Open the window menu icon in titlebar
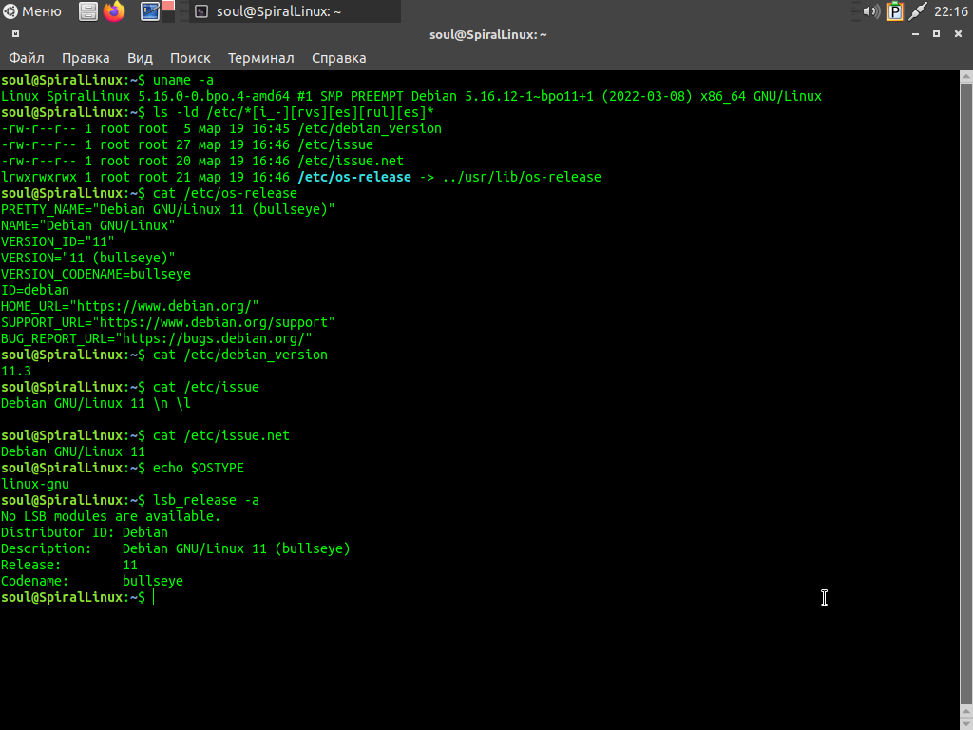973x730 pixels. point(15,34)
